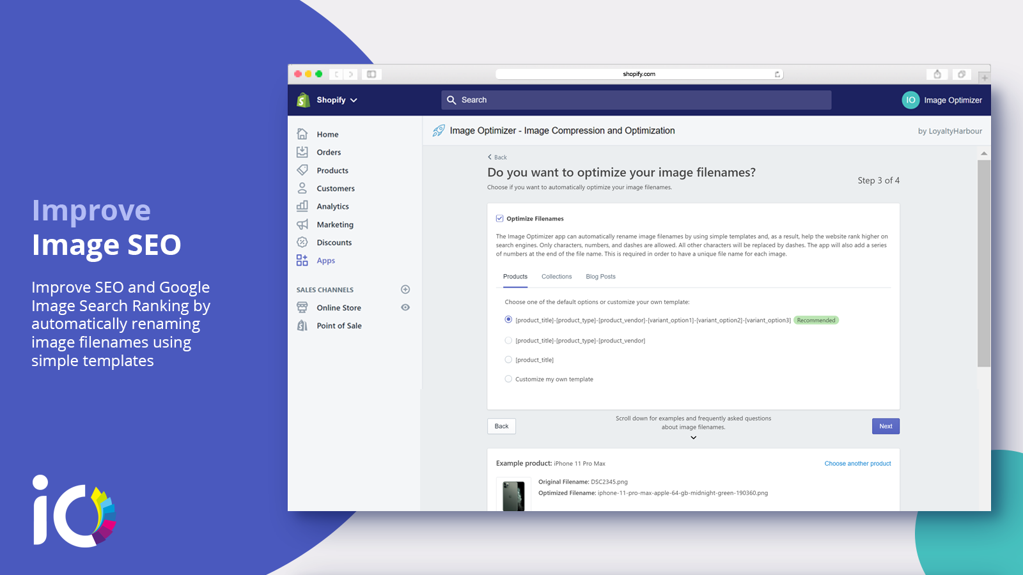Click the shopify.com address bar
Image resolution: width=1023 pixels, height=575 pixels.
639,74
